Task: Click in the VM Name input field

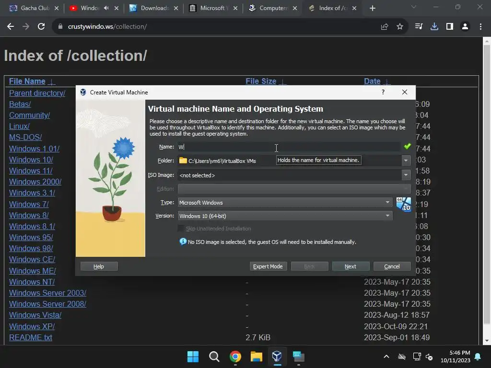Action: click(x=289, y=147)
